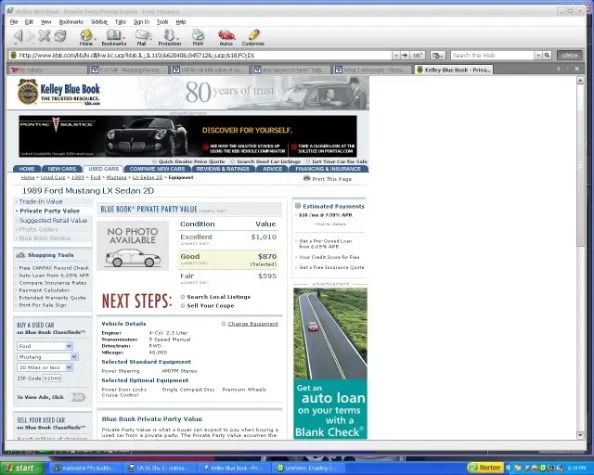Open the address bar history dropdown
The width and height of the screenshot is (594, 475).
pyautogui.click(x=396, y=56)
